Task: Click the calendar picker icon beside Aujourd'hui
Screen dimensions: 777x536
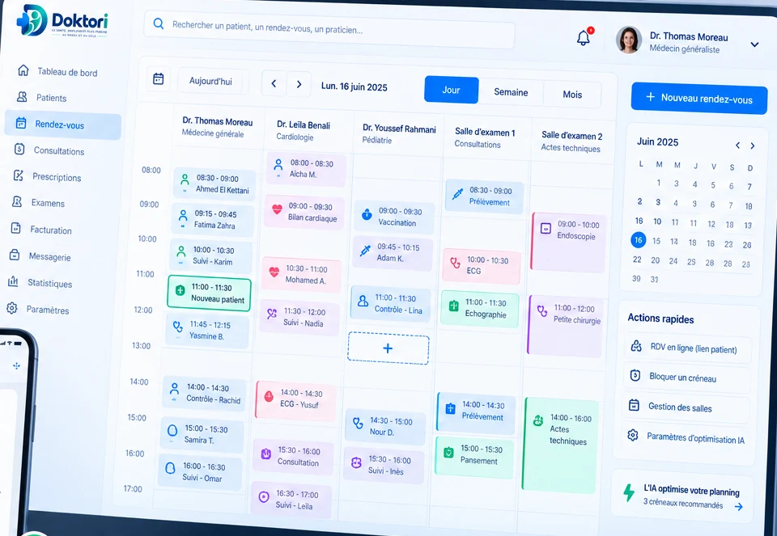Action: pyautogui.click(x=159, y=78)
